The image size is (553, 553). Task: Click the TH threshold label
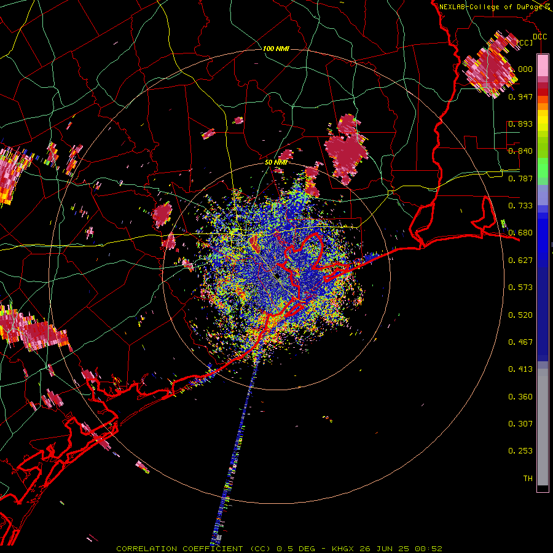[528, 479]
